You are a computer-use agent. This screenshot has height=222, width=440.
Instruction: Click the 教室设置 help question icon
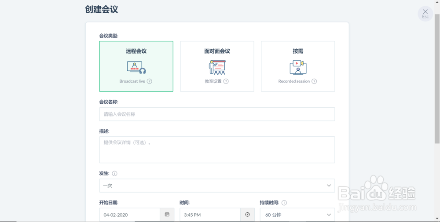coord(226,81)
